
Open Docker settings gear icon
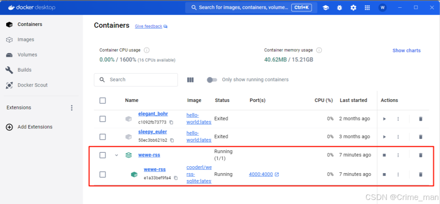pos(353,8)
